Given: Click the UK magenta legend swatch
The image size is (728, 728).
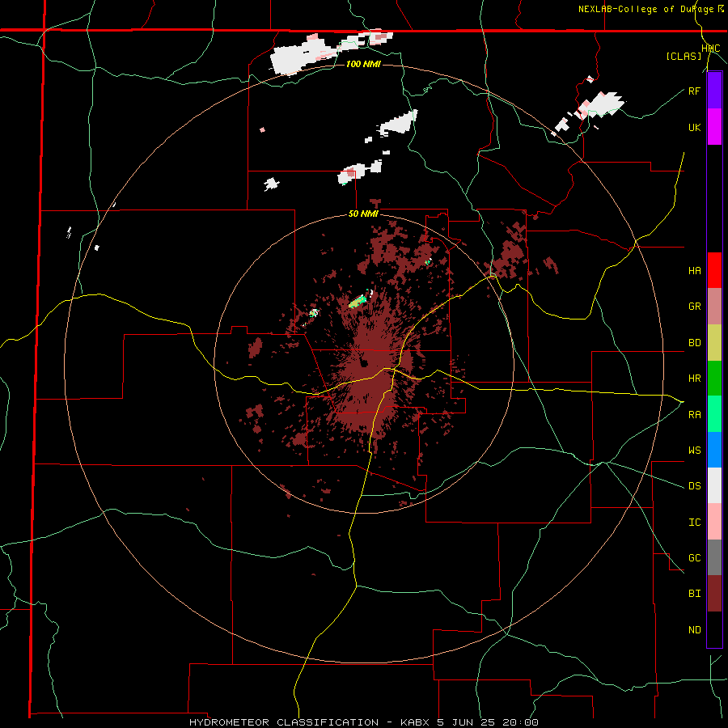Looking at the screenshot, I should [x=714, y=127].
